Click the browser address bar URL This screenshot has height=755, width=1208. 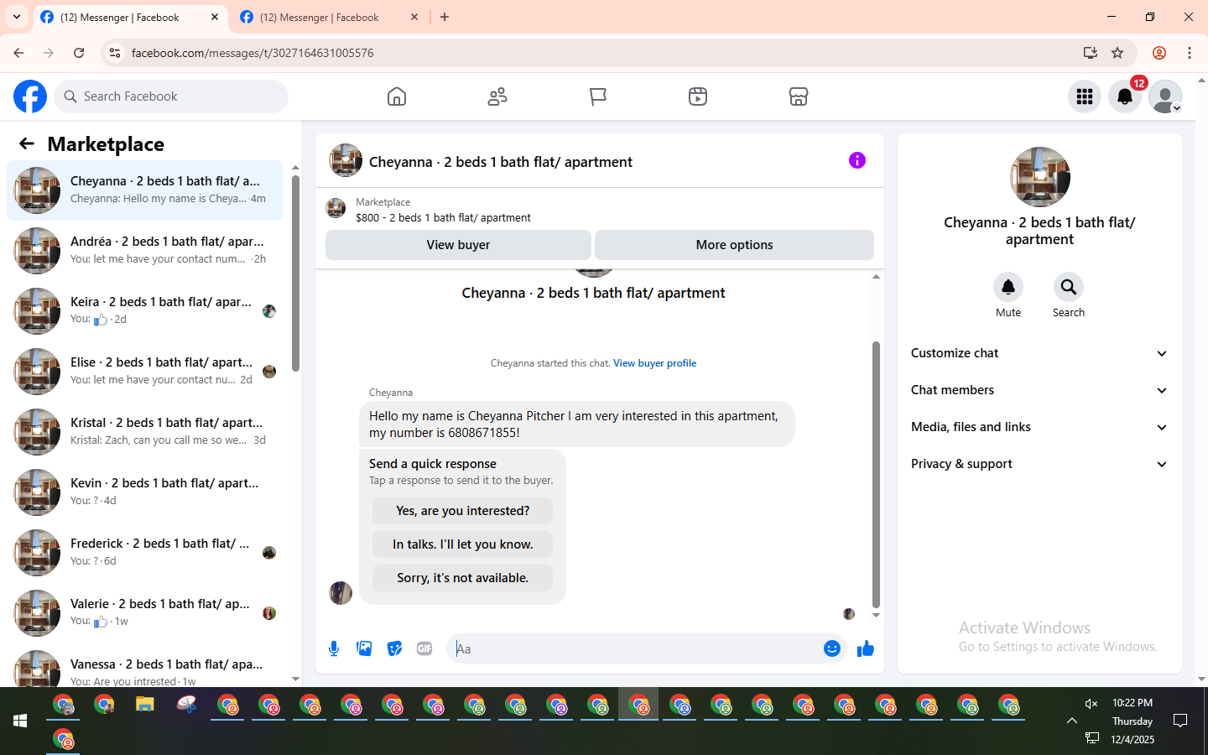coord(253,53)
